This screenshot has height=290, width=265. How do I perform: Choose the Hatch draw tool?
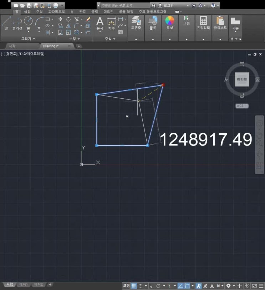point(47,33)
